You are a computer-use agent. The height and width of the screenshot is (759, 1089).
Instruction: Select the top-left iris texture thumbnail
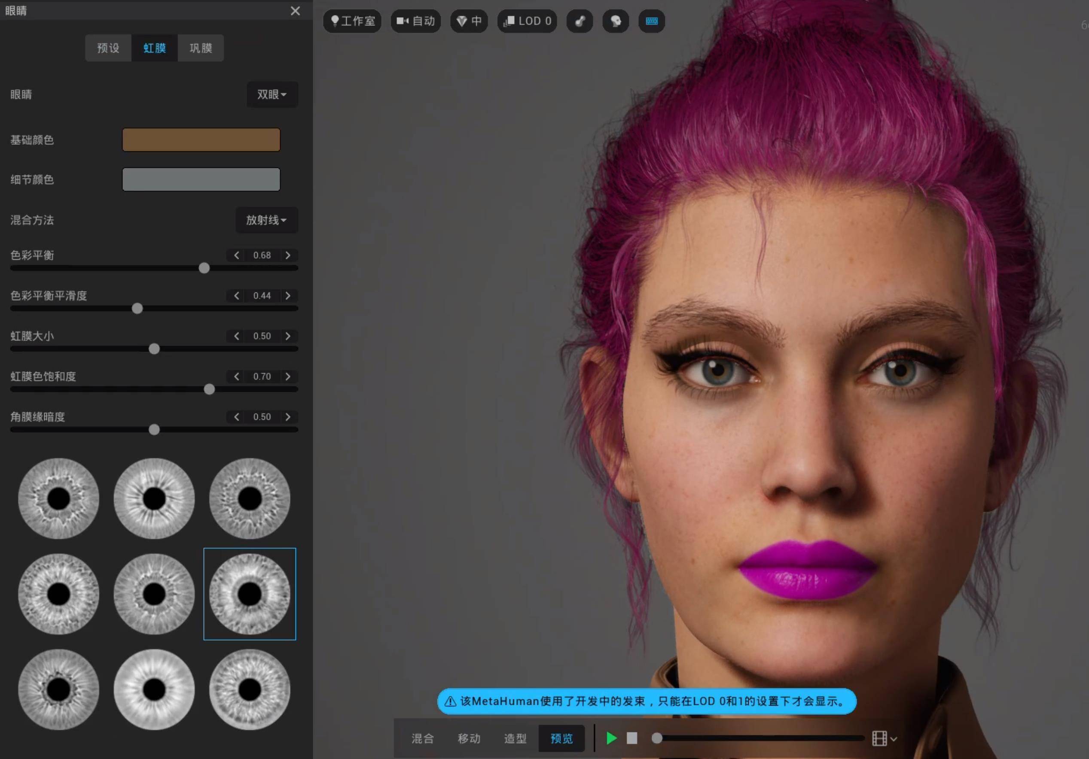[58, 498]
